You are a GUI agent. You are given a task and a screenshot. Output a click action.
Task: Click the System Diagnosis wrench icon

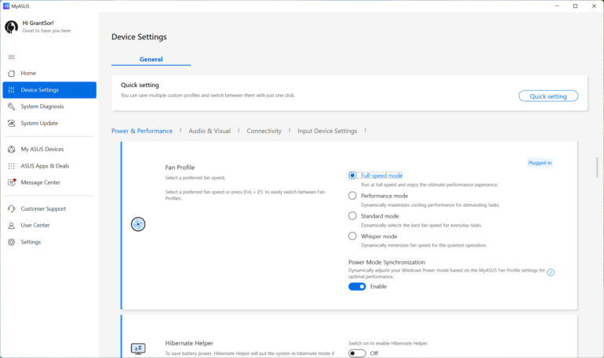coord(12,107)
